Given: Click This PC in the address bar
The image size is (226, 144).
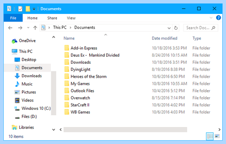Looking at the screenshot, I should (60, 28).
